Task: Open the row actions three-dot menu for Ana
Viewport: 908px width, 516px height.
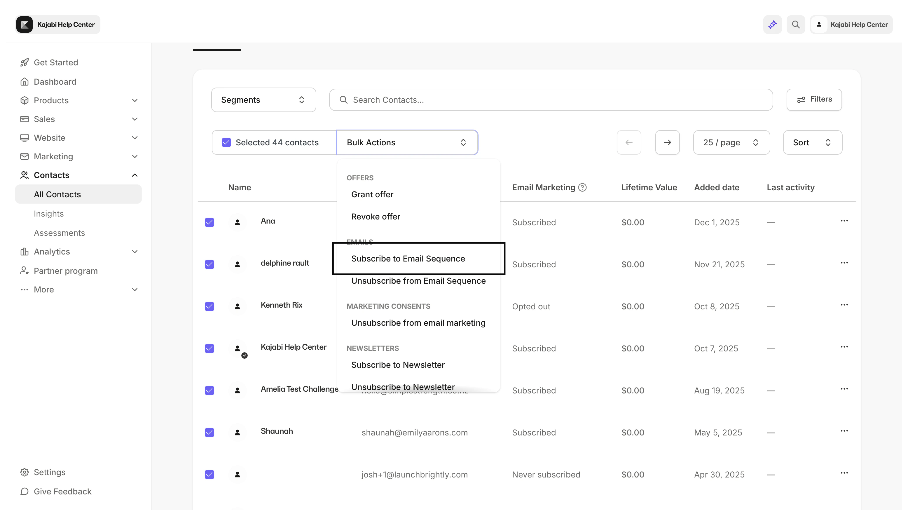Action: (x=845, y=220)
